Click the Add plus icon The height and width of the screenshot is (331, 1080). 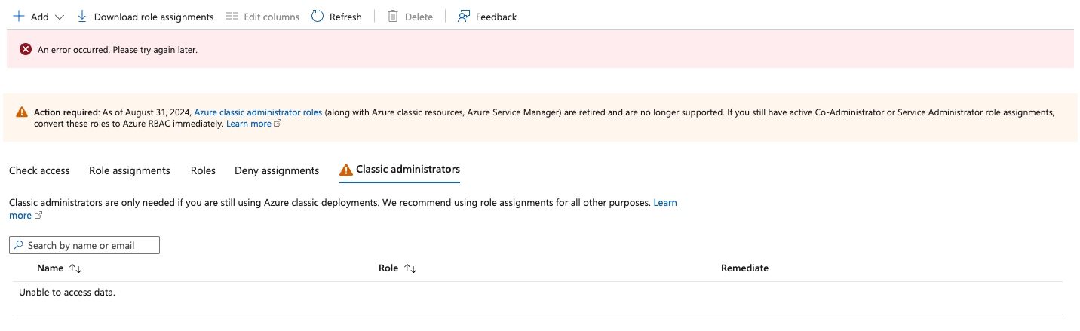pyautogui.click(x=19, y=17)
